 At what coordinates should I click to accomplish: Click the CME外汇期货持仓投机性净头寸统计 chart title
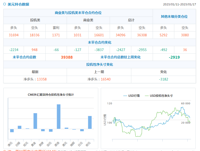[51, 95]
